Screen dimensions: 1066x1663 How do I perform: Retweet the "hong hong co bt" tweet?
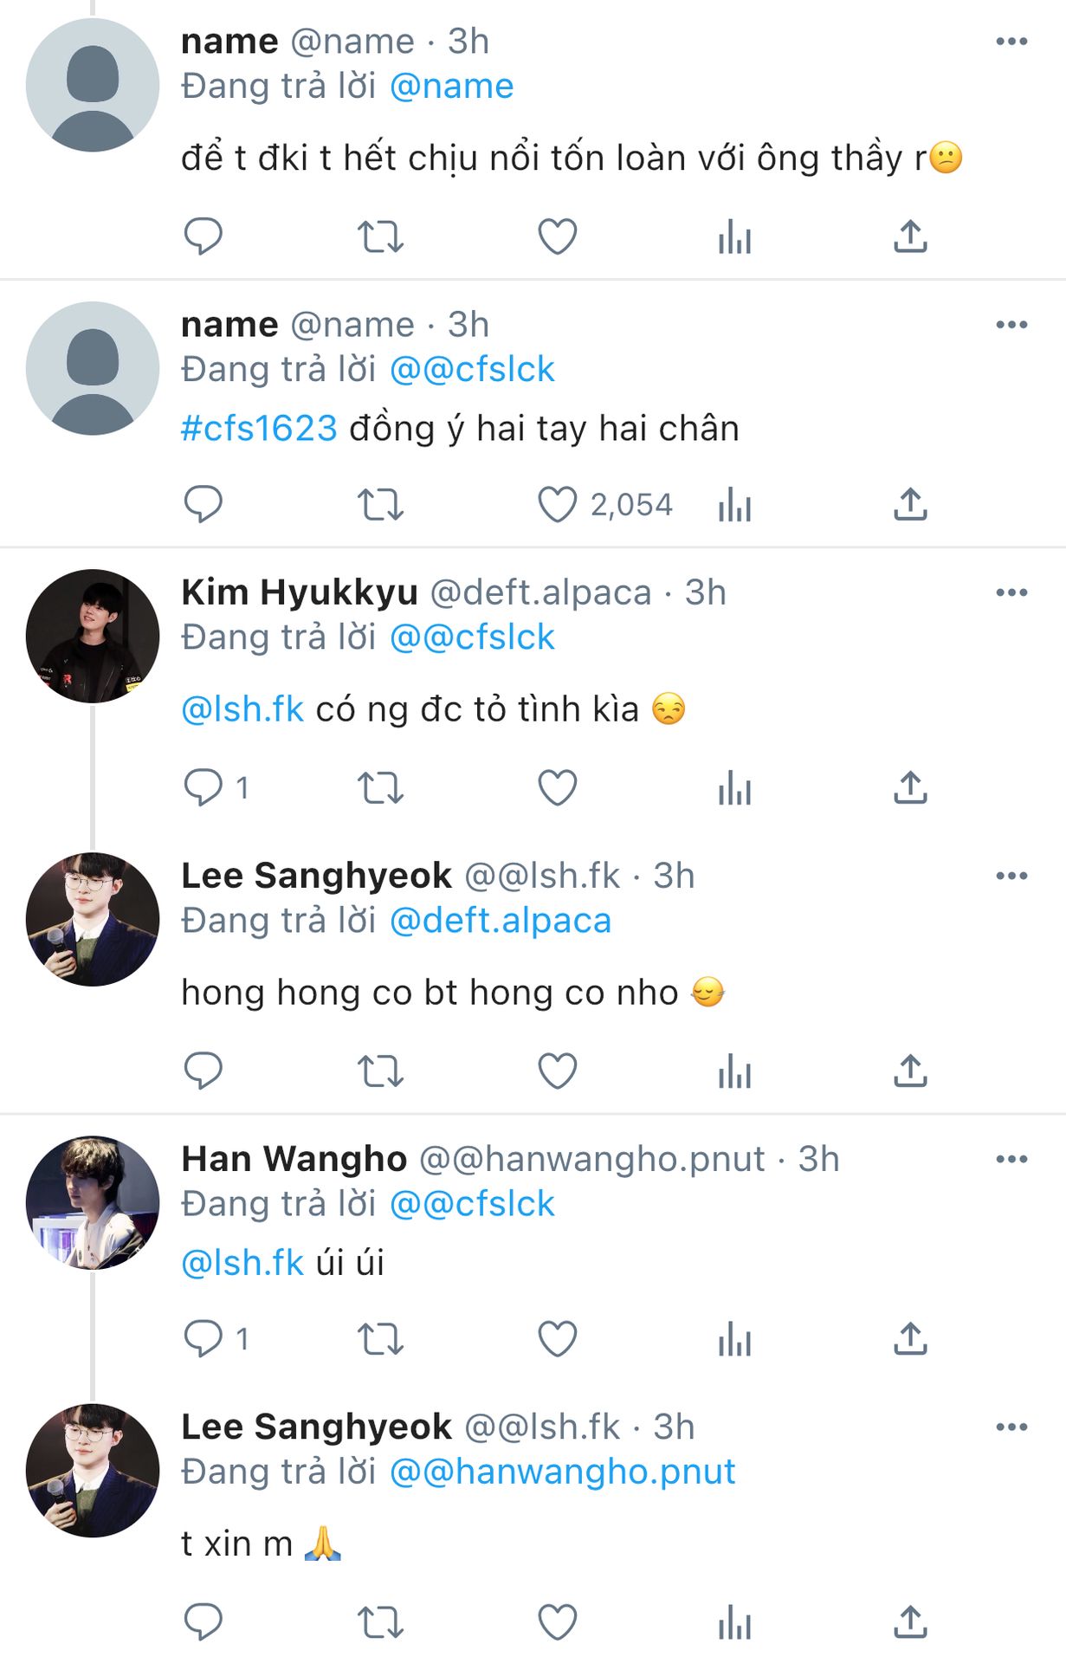(381, 1071)
